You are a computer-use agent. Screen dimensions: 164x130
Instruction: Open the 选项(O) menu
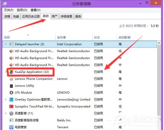tap(22, 10)
